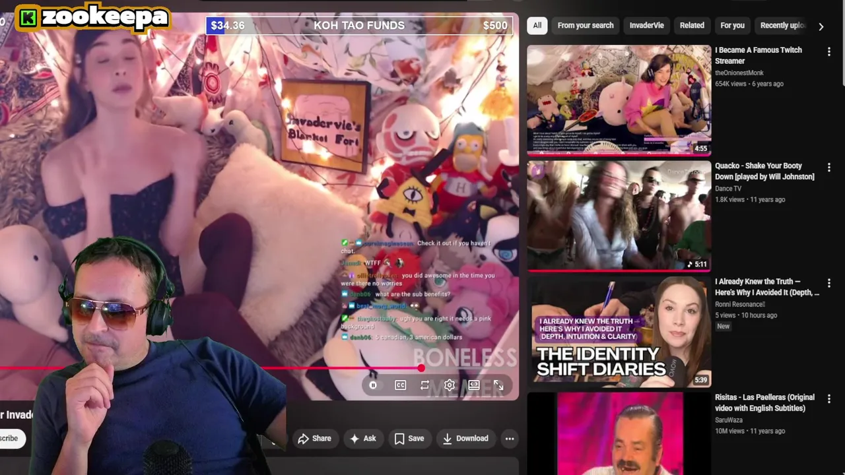Click the Share button below the video
This screenshot has height=475, width=845.
[314, 438]
